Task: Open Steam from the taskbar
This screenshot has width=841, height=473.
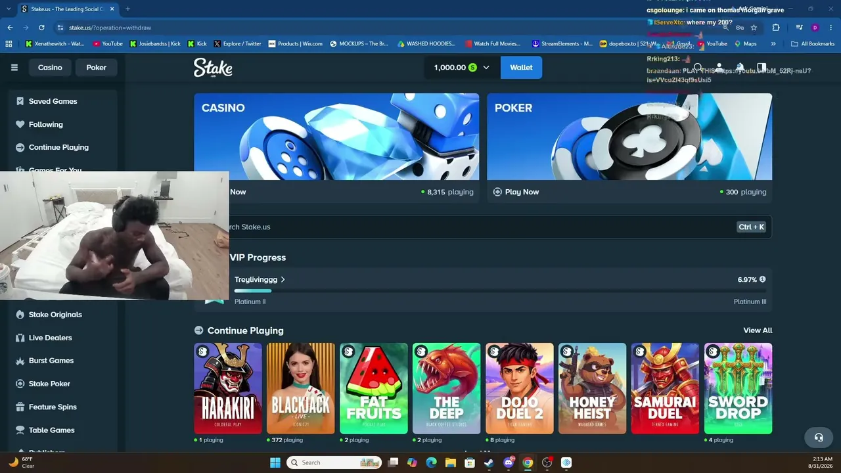Action: click(x=489, y=462)
